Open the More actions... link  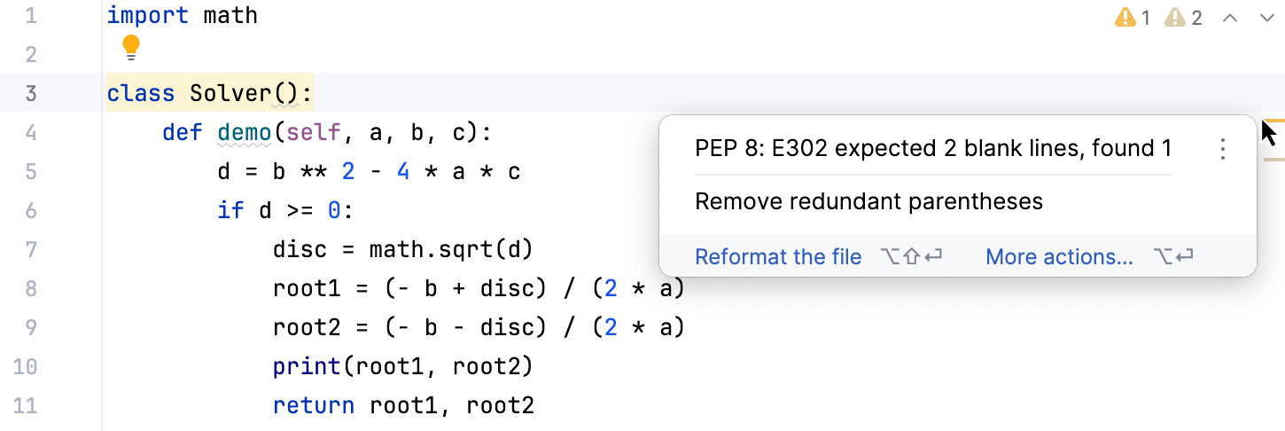tap(1059, 257)
